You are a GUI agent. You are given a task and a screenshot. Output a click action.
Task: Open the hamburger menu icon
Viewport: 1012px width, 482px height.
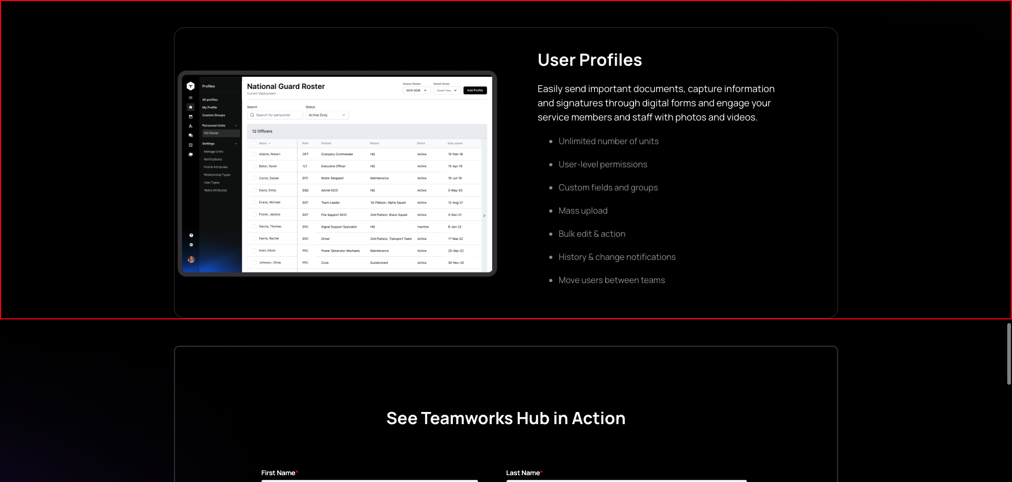tap(191, 98)
